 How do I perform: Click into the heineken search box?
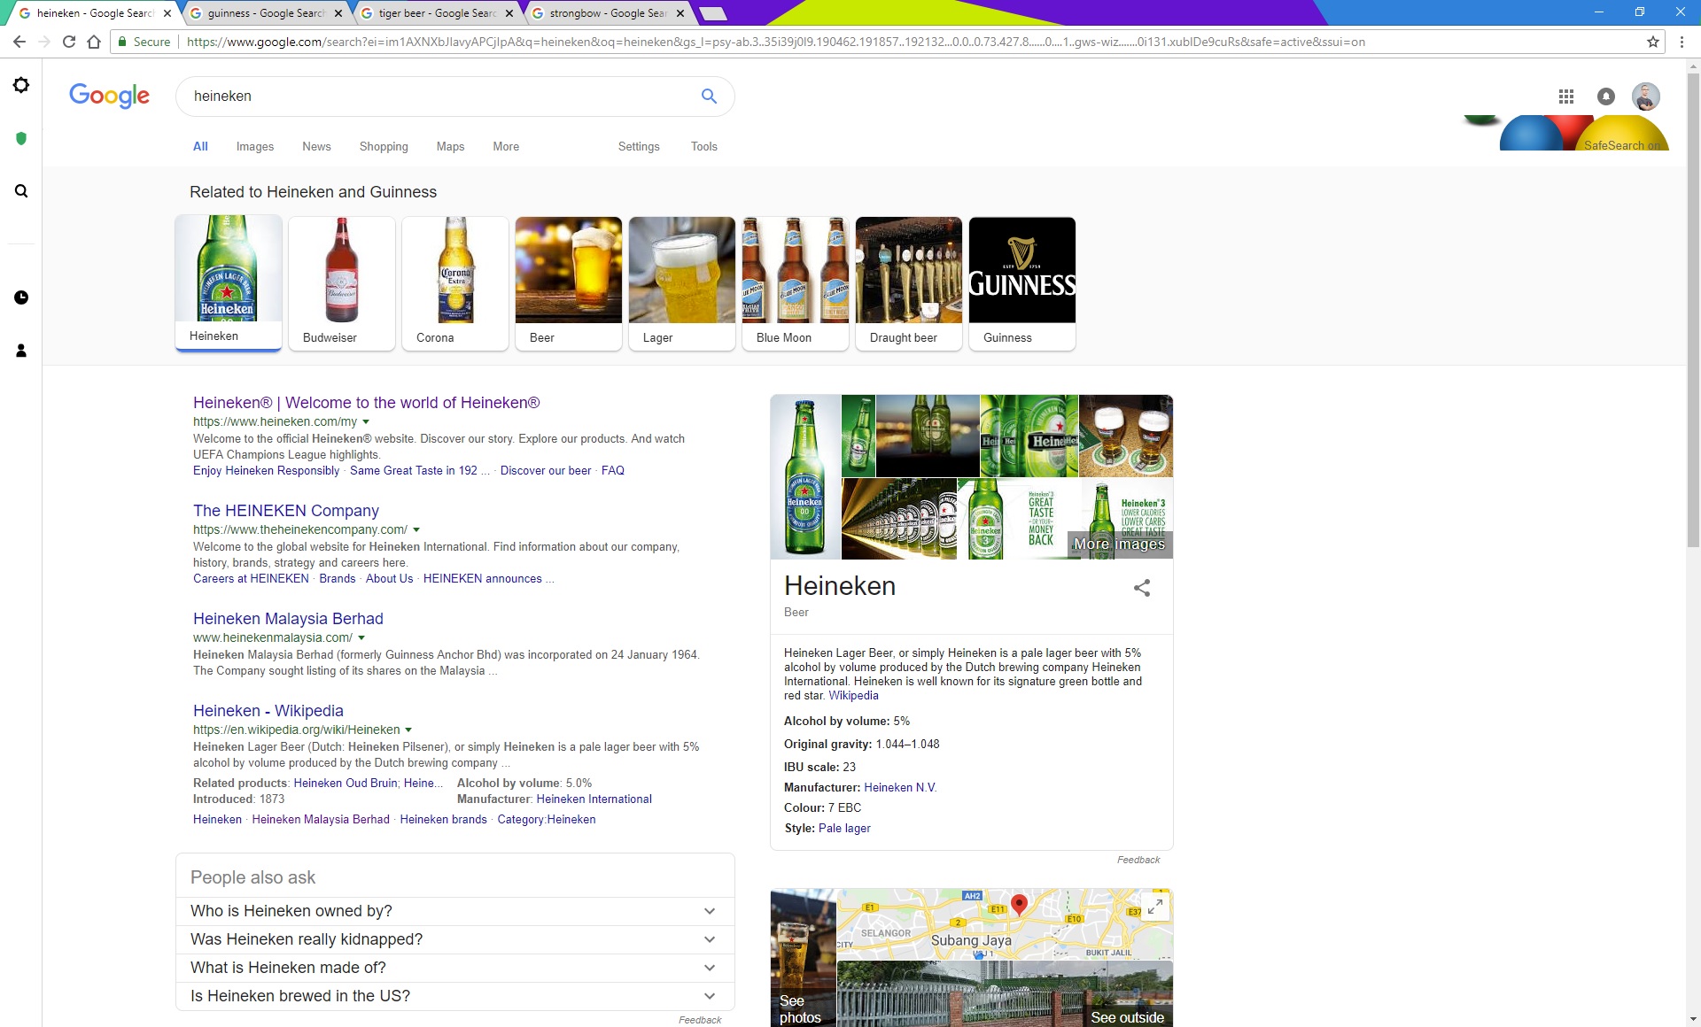[x=439, y=97]
